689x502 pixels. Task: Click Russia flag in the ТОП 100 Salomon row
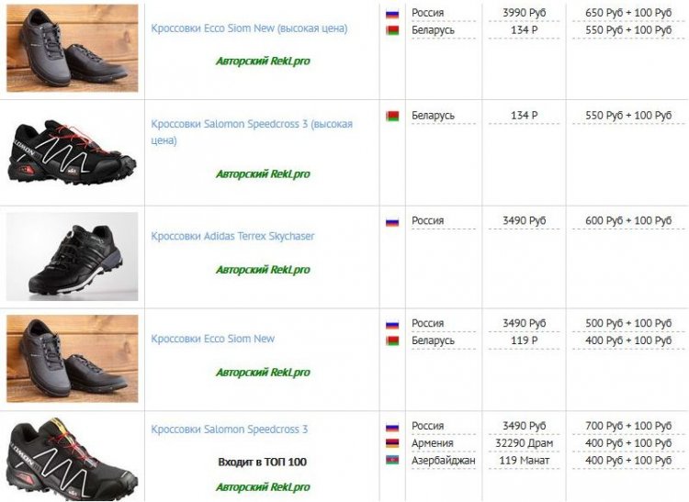click(392, 427)
